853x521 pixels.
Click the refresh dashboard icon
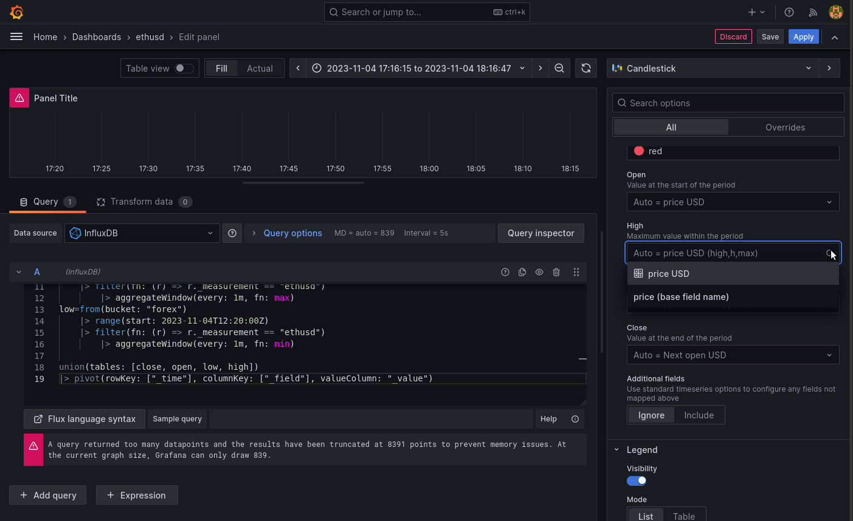(585, 69)
